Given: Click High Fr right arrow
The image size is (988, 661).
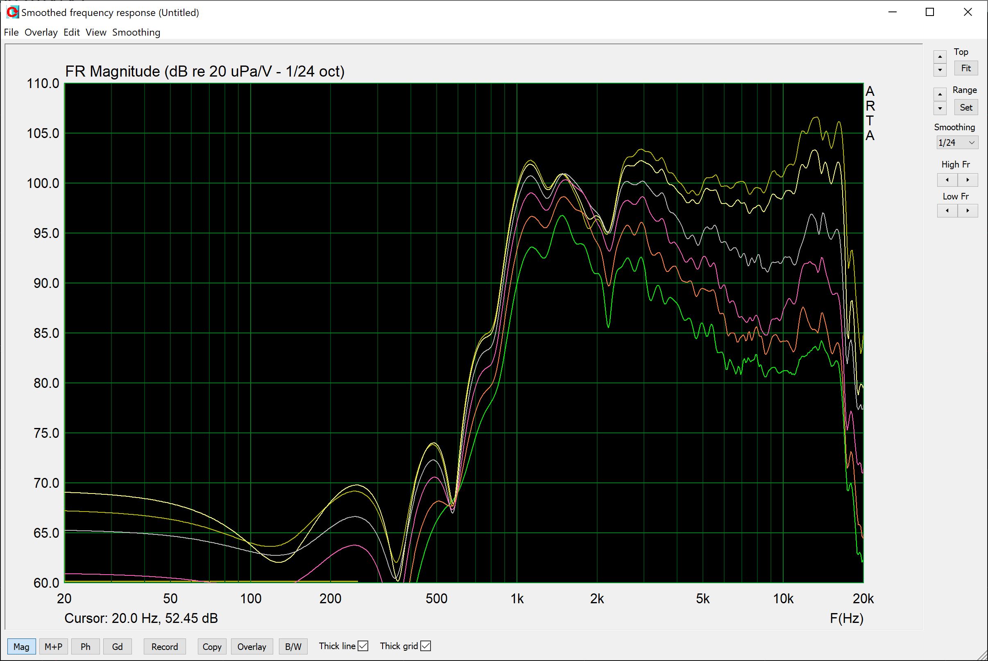Looking at the screenshot, I should (x=968, y=180).
